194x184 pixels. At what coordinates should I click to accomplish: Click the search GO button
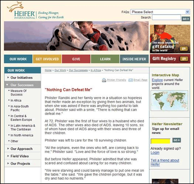coord(186,19)
